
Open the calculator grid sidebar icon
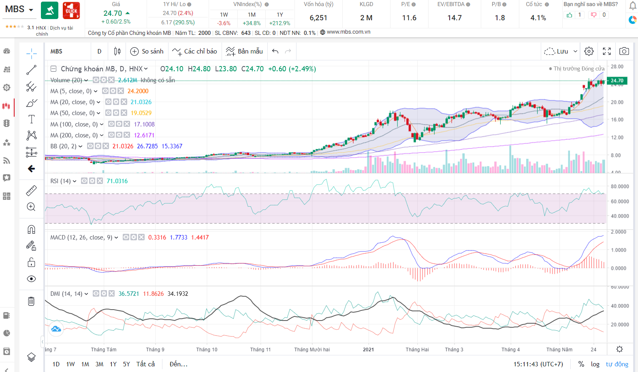(x=6, y=196)
